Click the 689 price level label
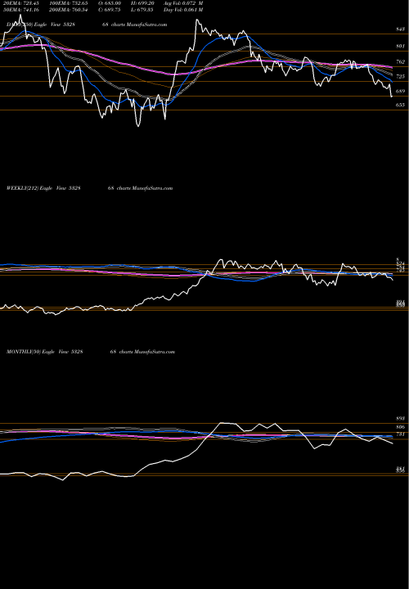409x589 pixels. pos(400,92)
